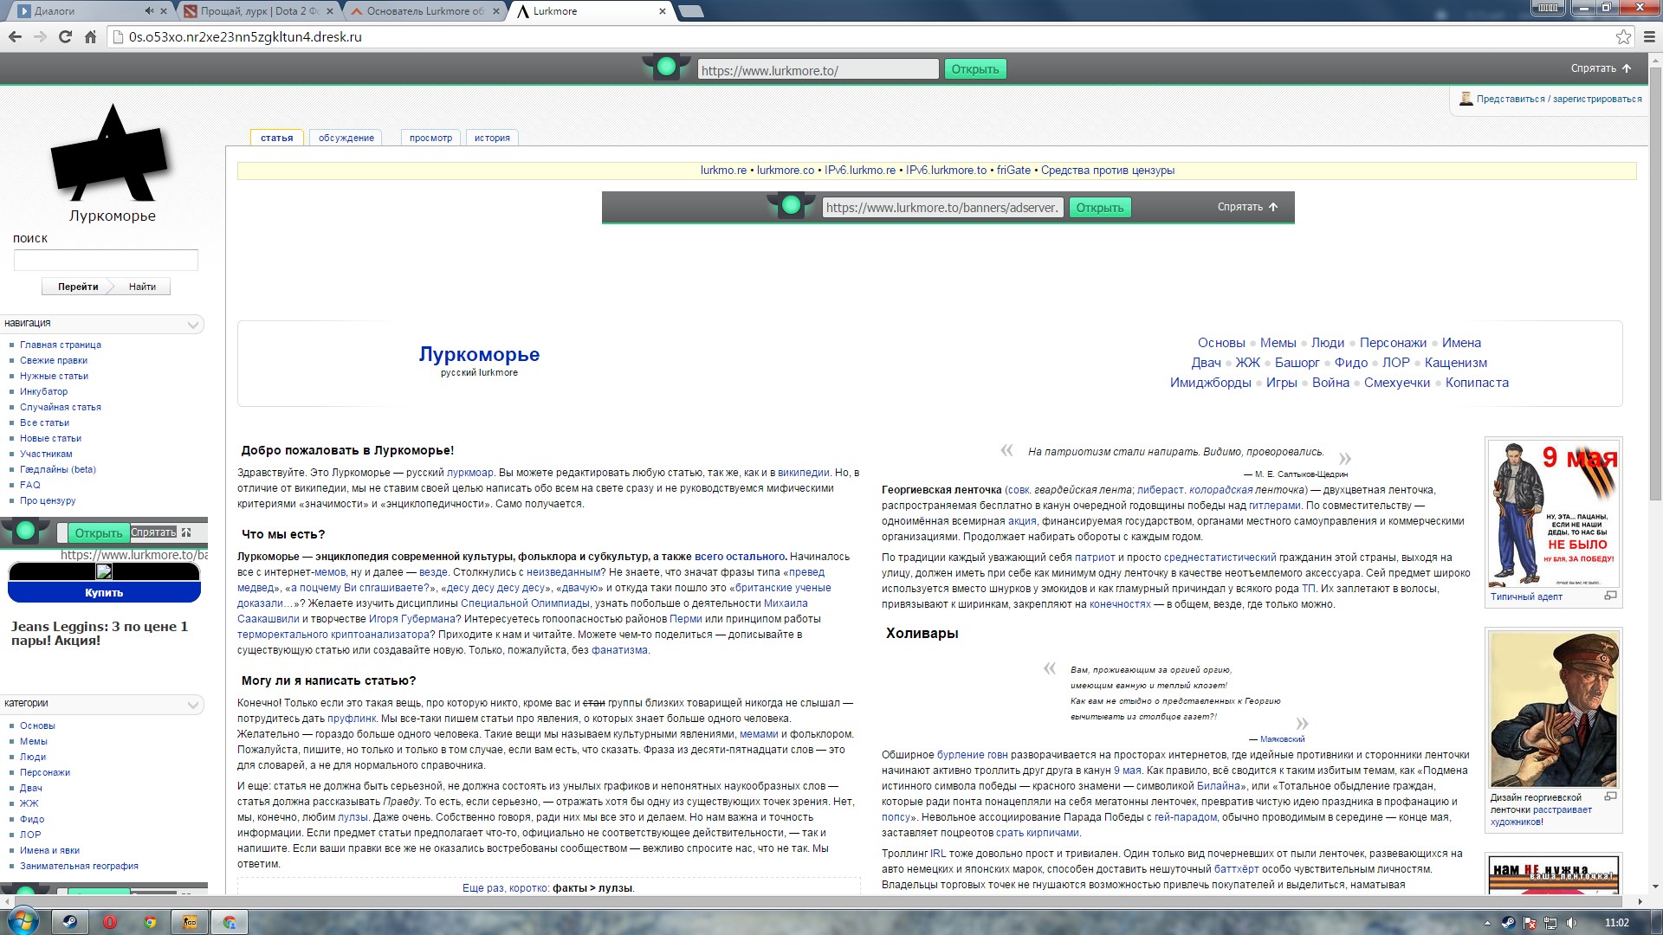
Task: Collapse the категории sidebar section
Action: point(193,705)
